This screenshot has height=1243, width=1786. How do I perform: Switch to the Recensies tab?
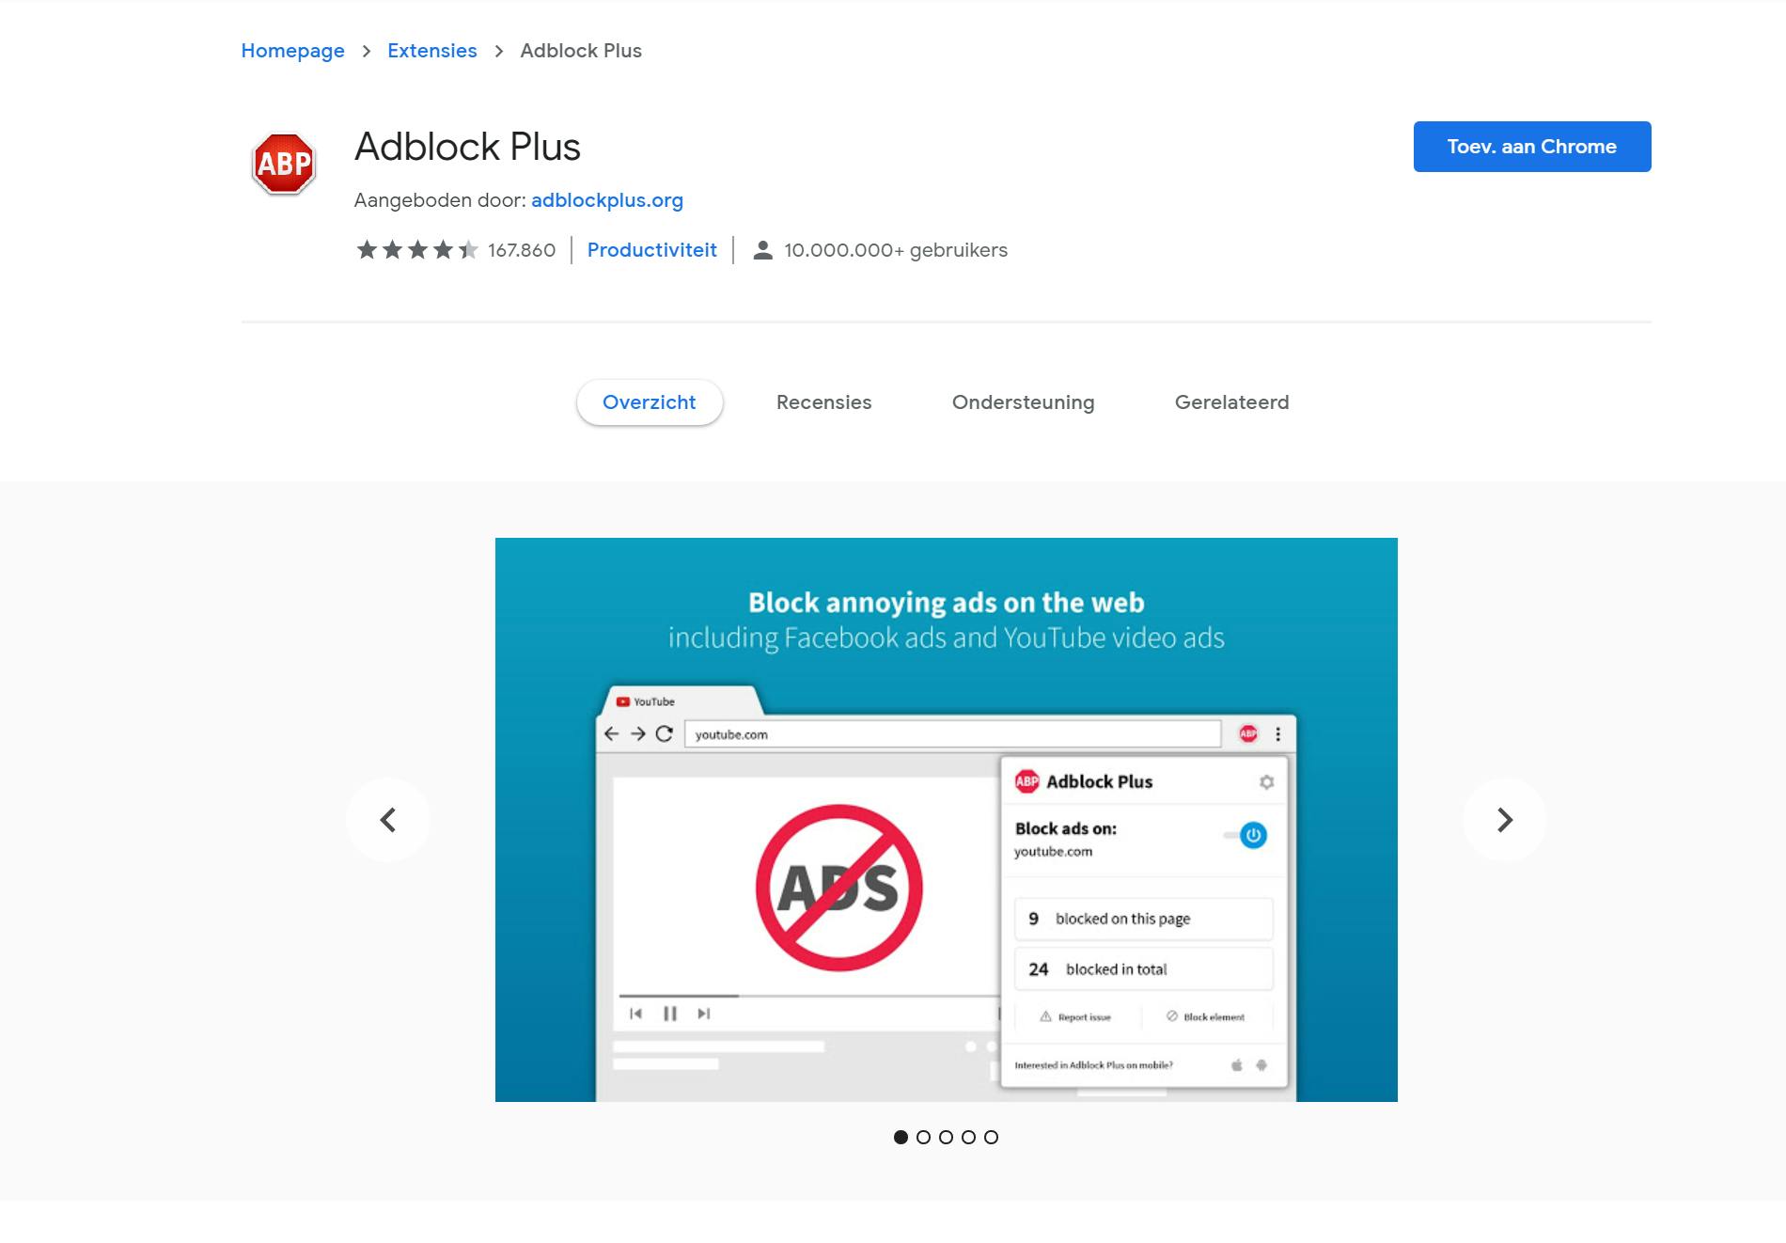[824, 402]
